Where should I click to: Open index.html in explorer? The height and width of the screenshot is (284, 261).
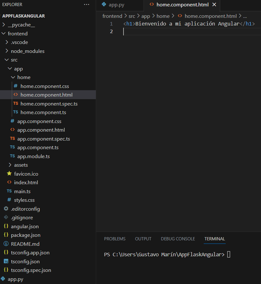tap(26, 183)
